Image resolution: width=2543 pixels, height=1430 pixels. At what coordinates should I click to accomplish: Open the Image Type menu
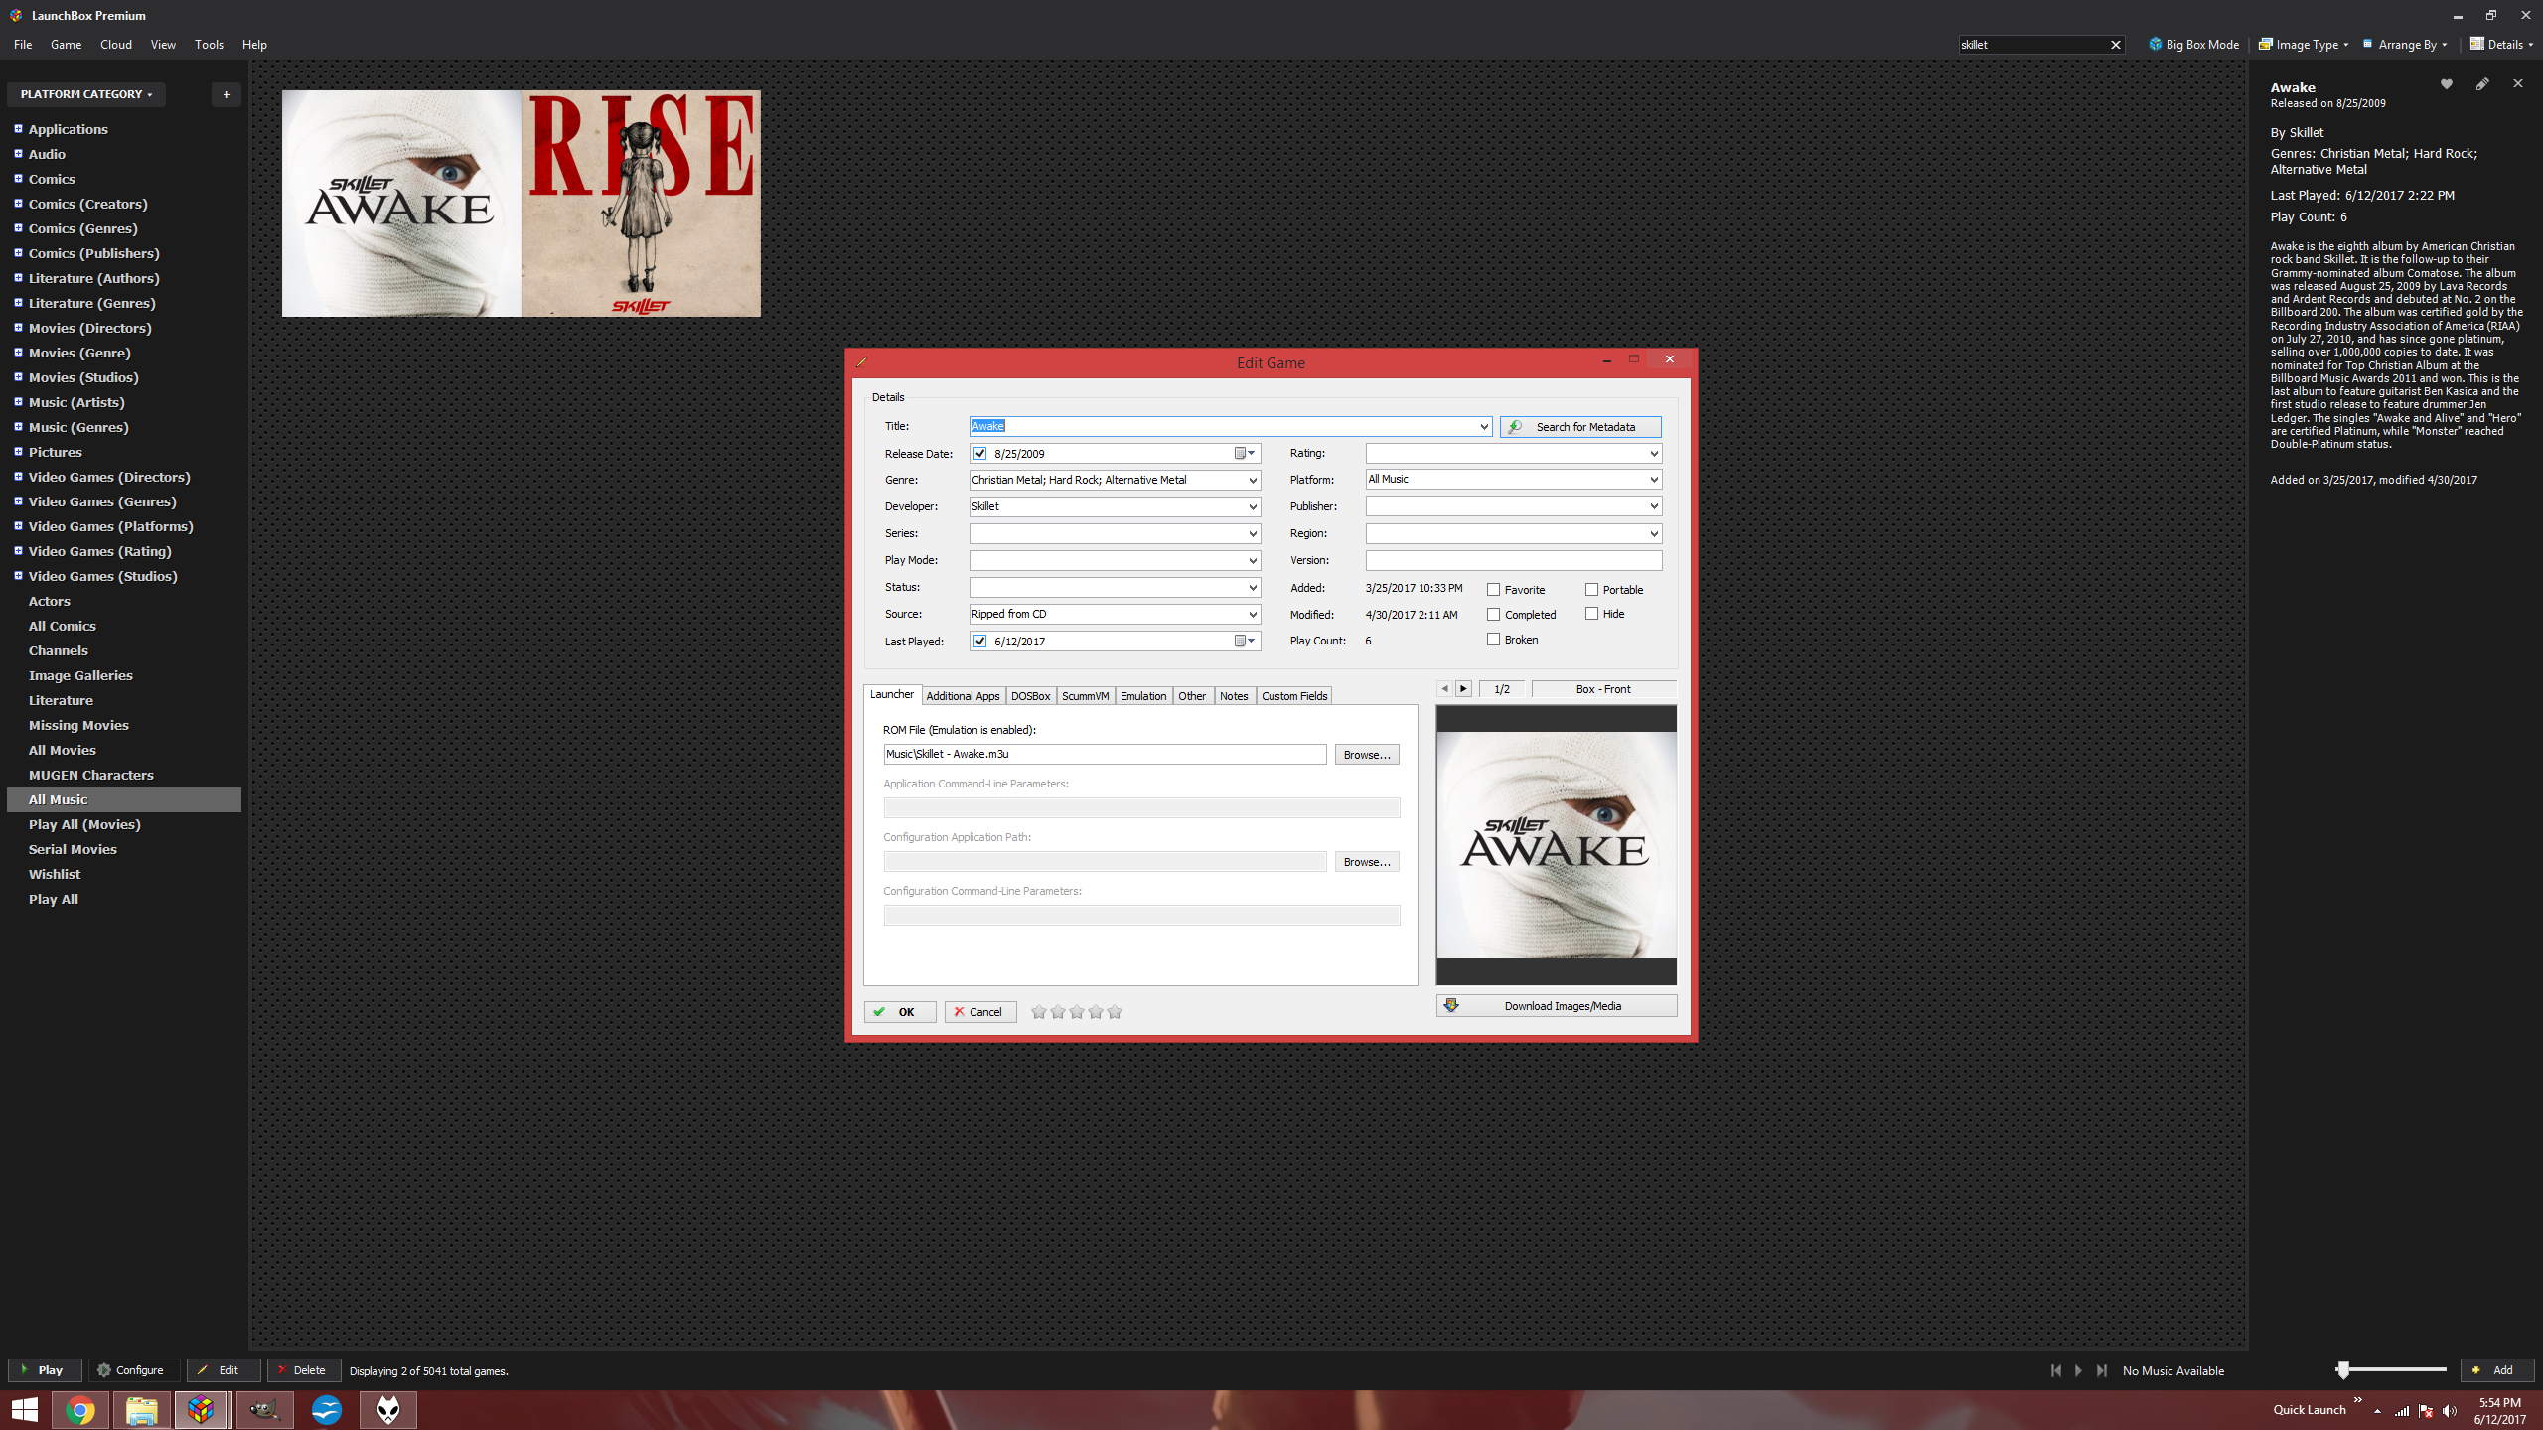2304,45
